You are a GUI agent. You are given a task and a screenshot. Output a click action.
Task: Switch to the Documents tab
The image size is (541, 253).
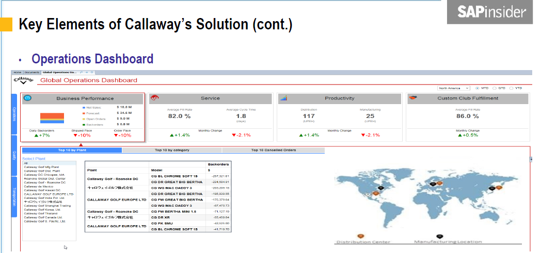[31, 73]
